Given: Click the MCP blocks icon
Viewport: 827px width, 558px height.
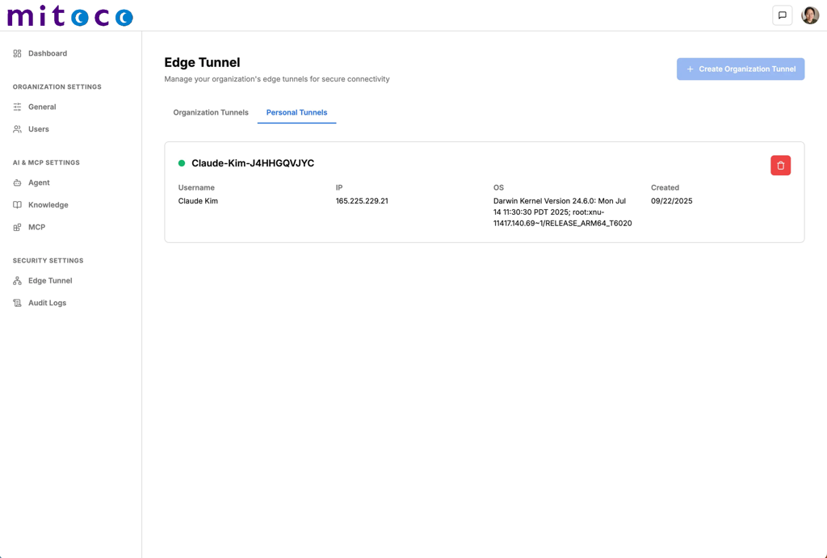Looking at the screenshot, I should (x=18, y=227).
